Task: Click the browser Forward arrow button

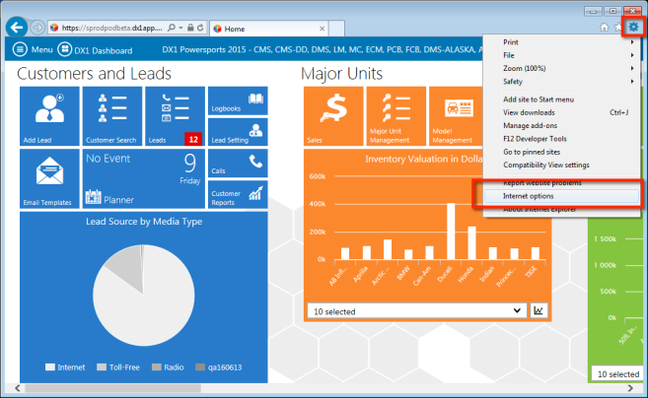Action: 37,28
